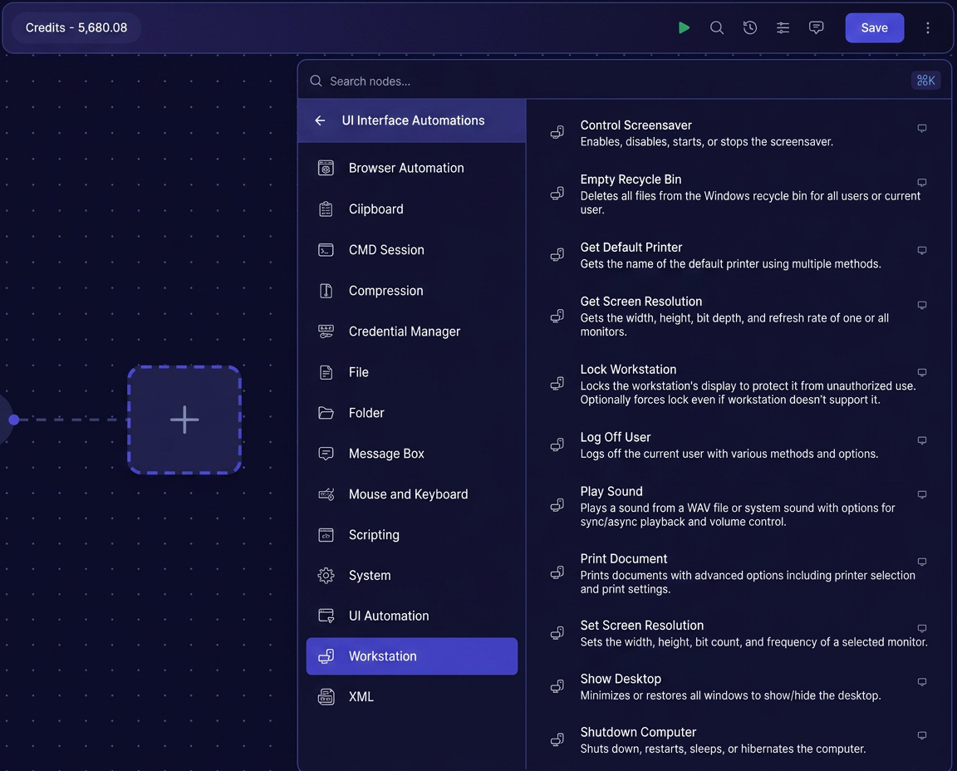This screenshot has height=771, width=957.
Task: Add the Show Desktop node
Action: pos(739,687)
